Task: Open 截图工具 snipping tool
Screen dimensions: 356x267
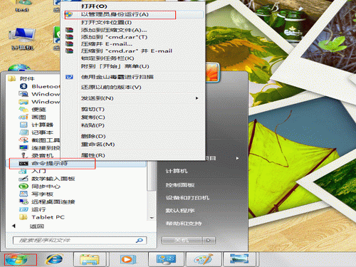Action: click(x=40, y=140)
